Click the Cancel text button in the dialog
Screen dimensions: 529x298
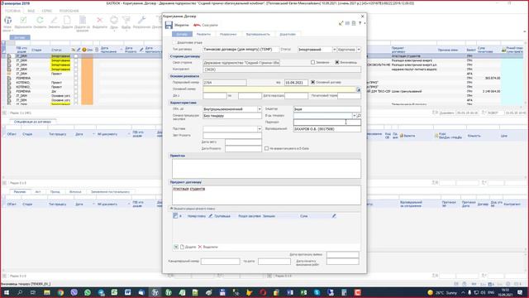[x=210, y=25]
